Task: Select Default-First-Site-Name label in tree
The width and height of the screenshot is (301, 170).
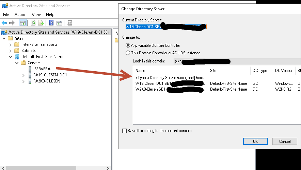Action: coord(43,57)
